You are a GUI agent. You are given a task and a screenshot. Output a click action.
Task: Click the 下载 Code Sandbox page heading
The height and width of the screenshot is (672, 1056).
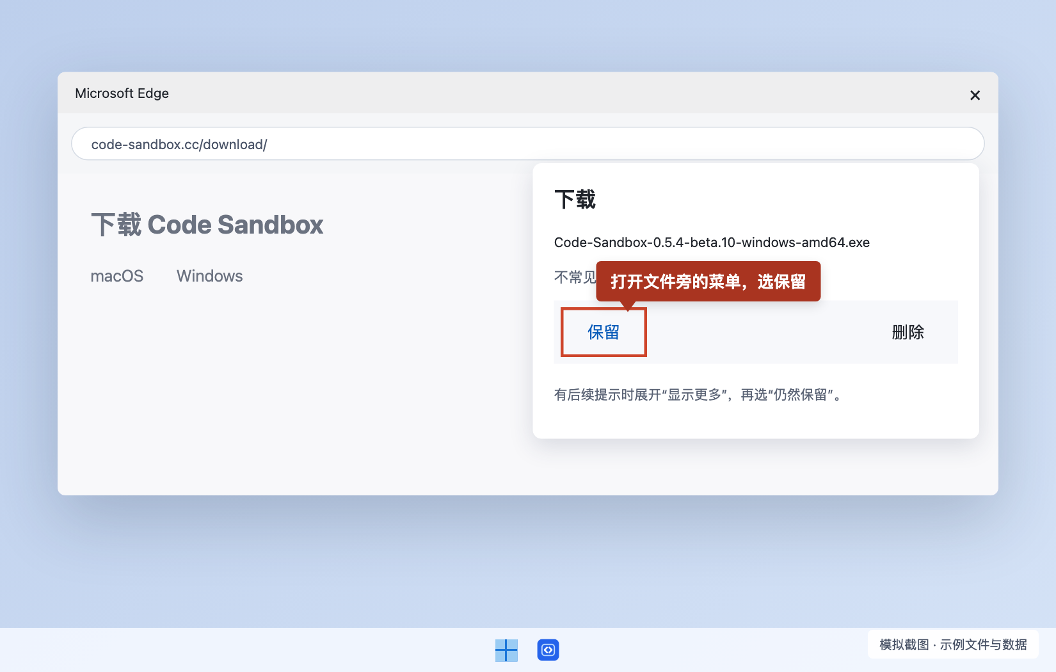pyautogui.click(x=207, y=225)
